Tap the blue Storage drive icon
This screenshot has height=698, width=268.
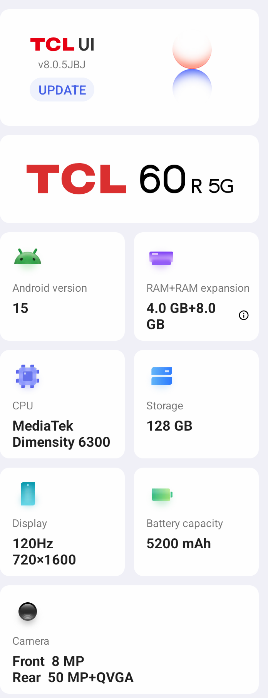pyautogui.click(x=162, y=376)
